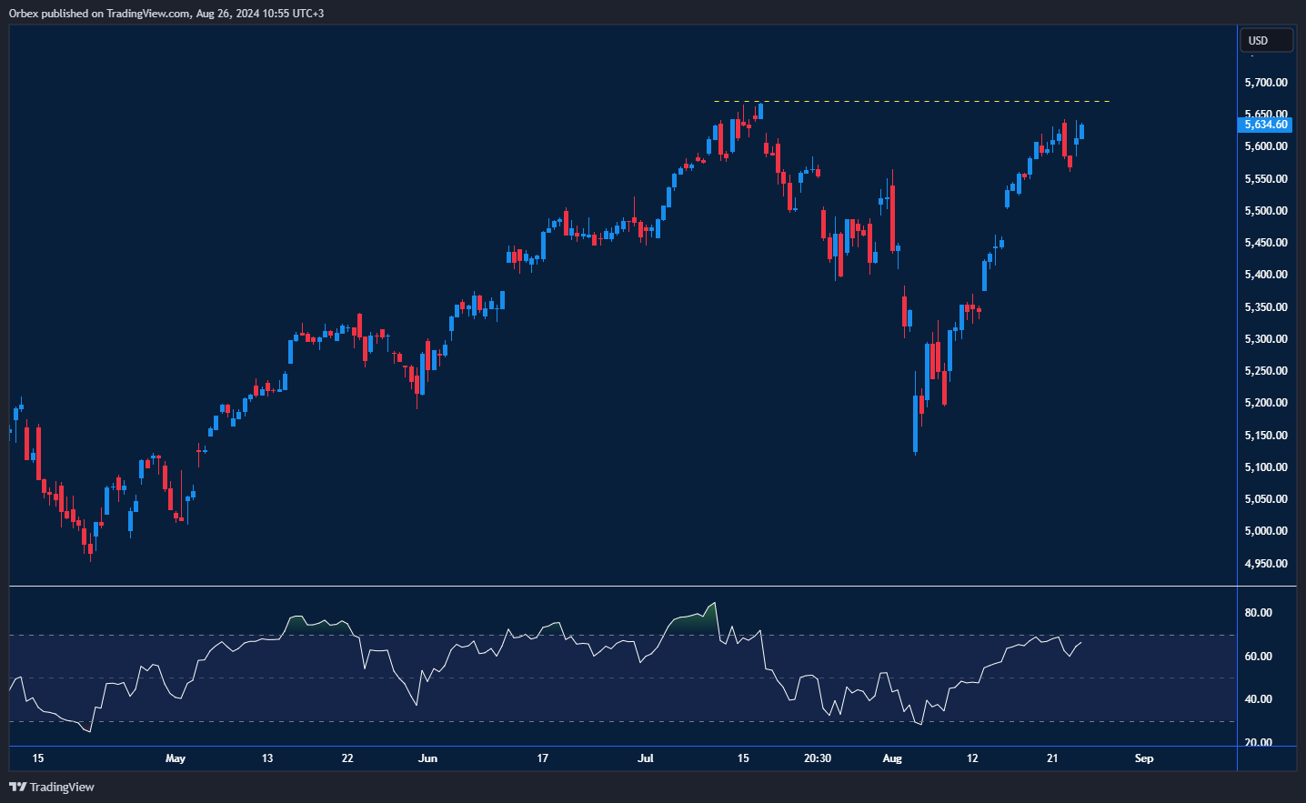Image resolution: width=1306 pixels, height=803 pixels.
Task: Select the current price label 5,634.60
Action: [x=1265, y=125]
